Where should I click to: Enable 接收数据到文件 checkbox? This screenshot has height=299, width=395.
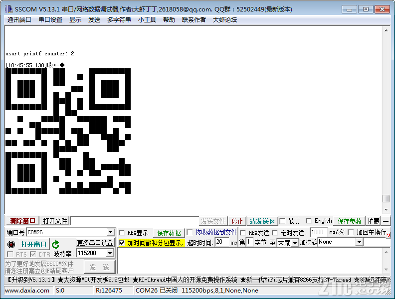coord(190,232)
